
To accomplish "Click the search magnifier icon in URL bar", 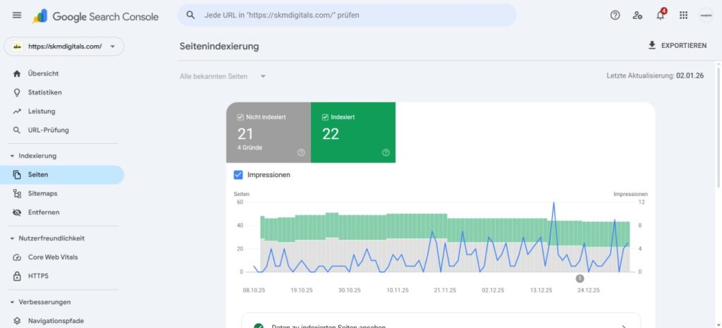I will coord(190,16).
